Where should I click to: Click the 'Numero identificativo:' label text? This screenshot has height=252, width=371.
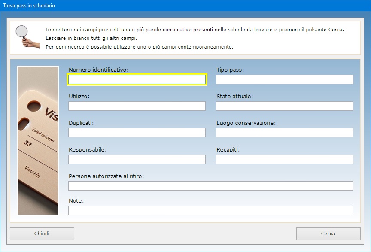pyautogui.click(x=98, y=70)
